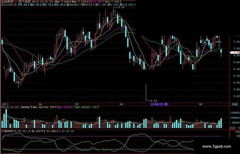The height and width of the screenshot is (154, 240).
Task: Click the MA2:7.179 value
Action: click(x=79, y=2)
